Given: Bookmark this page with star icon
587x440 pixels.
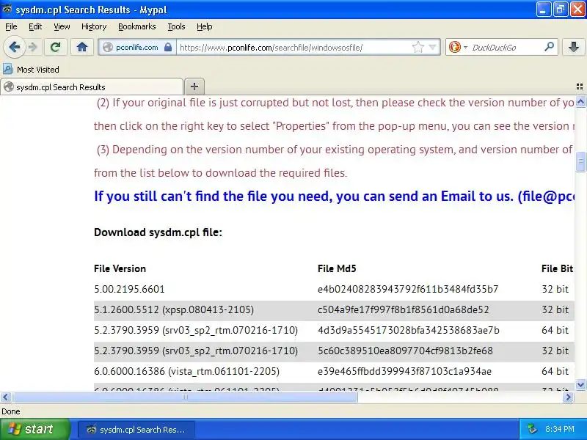Looking at the screenshot, I should point(418,47).
